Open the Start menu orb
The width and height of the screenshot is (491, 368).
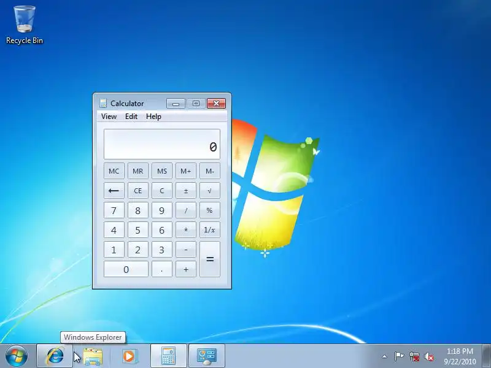[17, 356]
